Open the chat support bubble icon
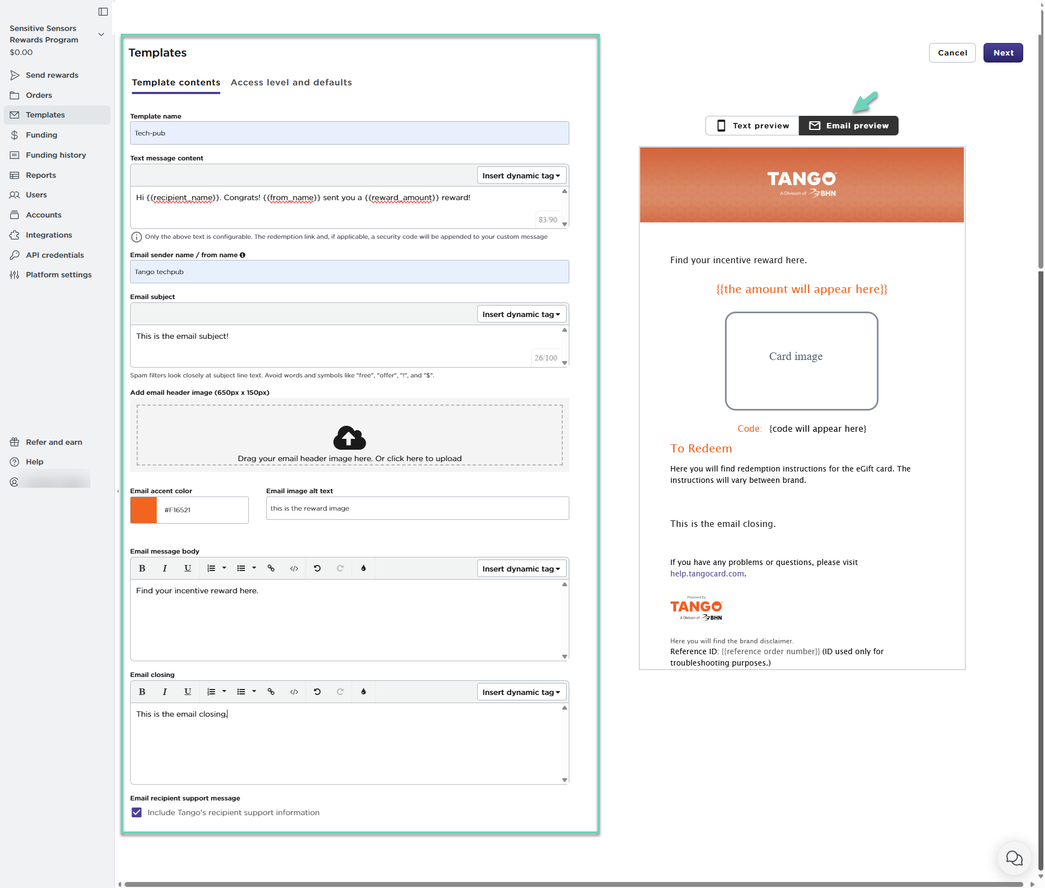This screenshot has width=1045, height=888. (1014, 859)
